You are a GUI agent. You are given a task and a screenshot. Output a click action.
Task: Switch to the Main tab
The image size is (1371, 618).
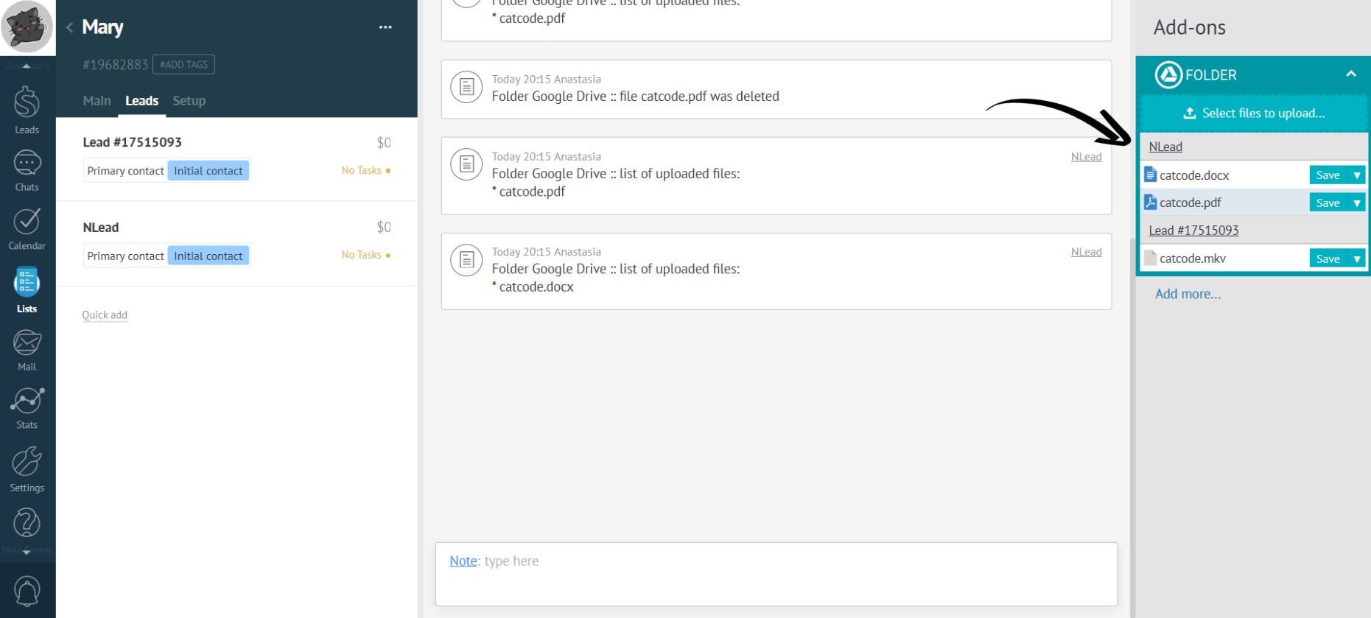97,101
